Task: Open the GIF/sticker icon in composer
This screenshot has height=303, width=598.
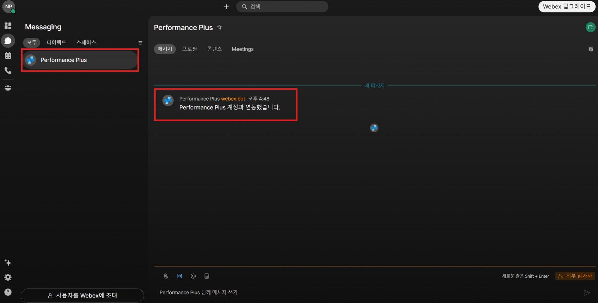Action: (x=207, y=276)
